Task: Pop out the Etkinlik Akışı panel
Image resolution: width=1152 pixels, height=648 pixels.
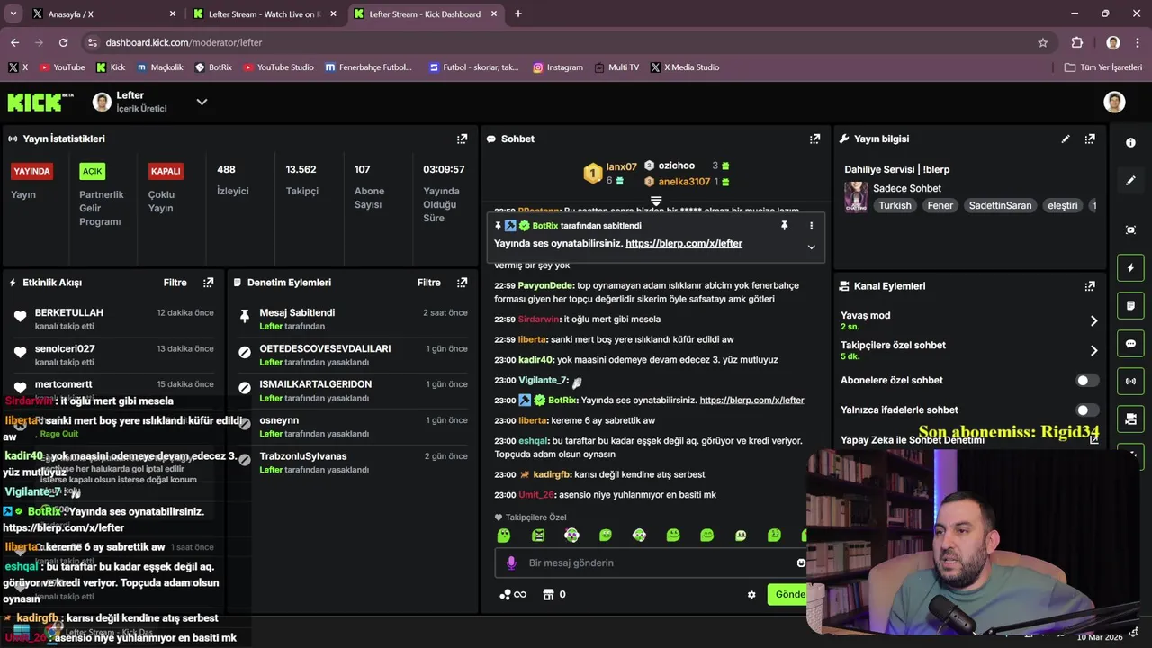Action: point(208,283)
